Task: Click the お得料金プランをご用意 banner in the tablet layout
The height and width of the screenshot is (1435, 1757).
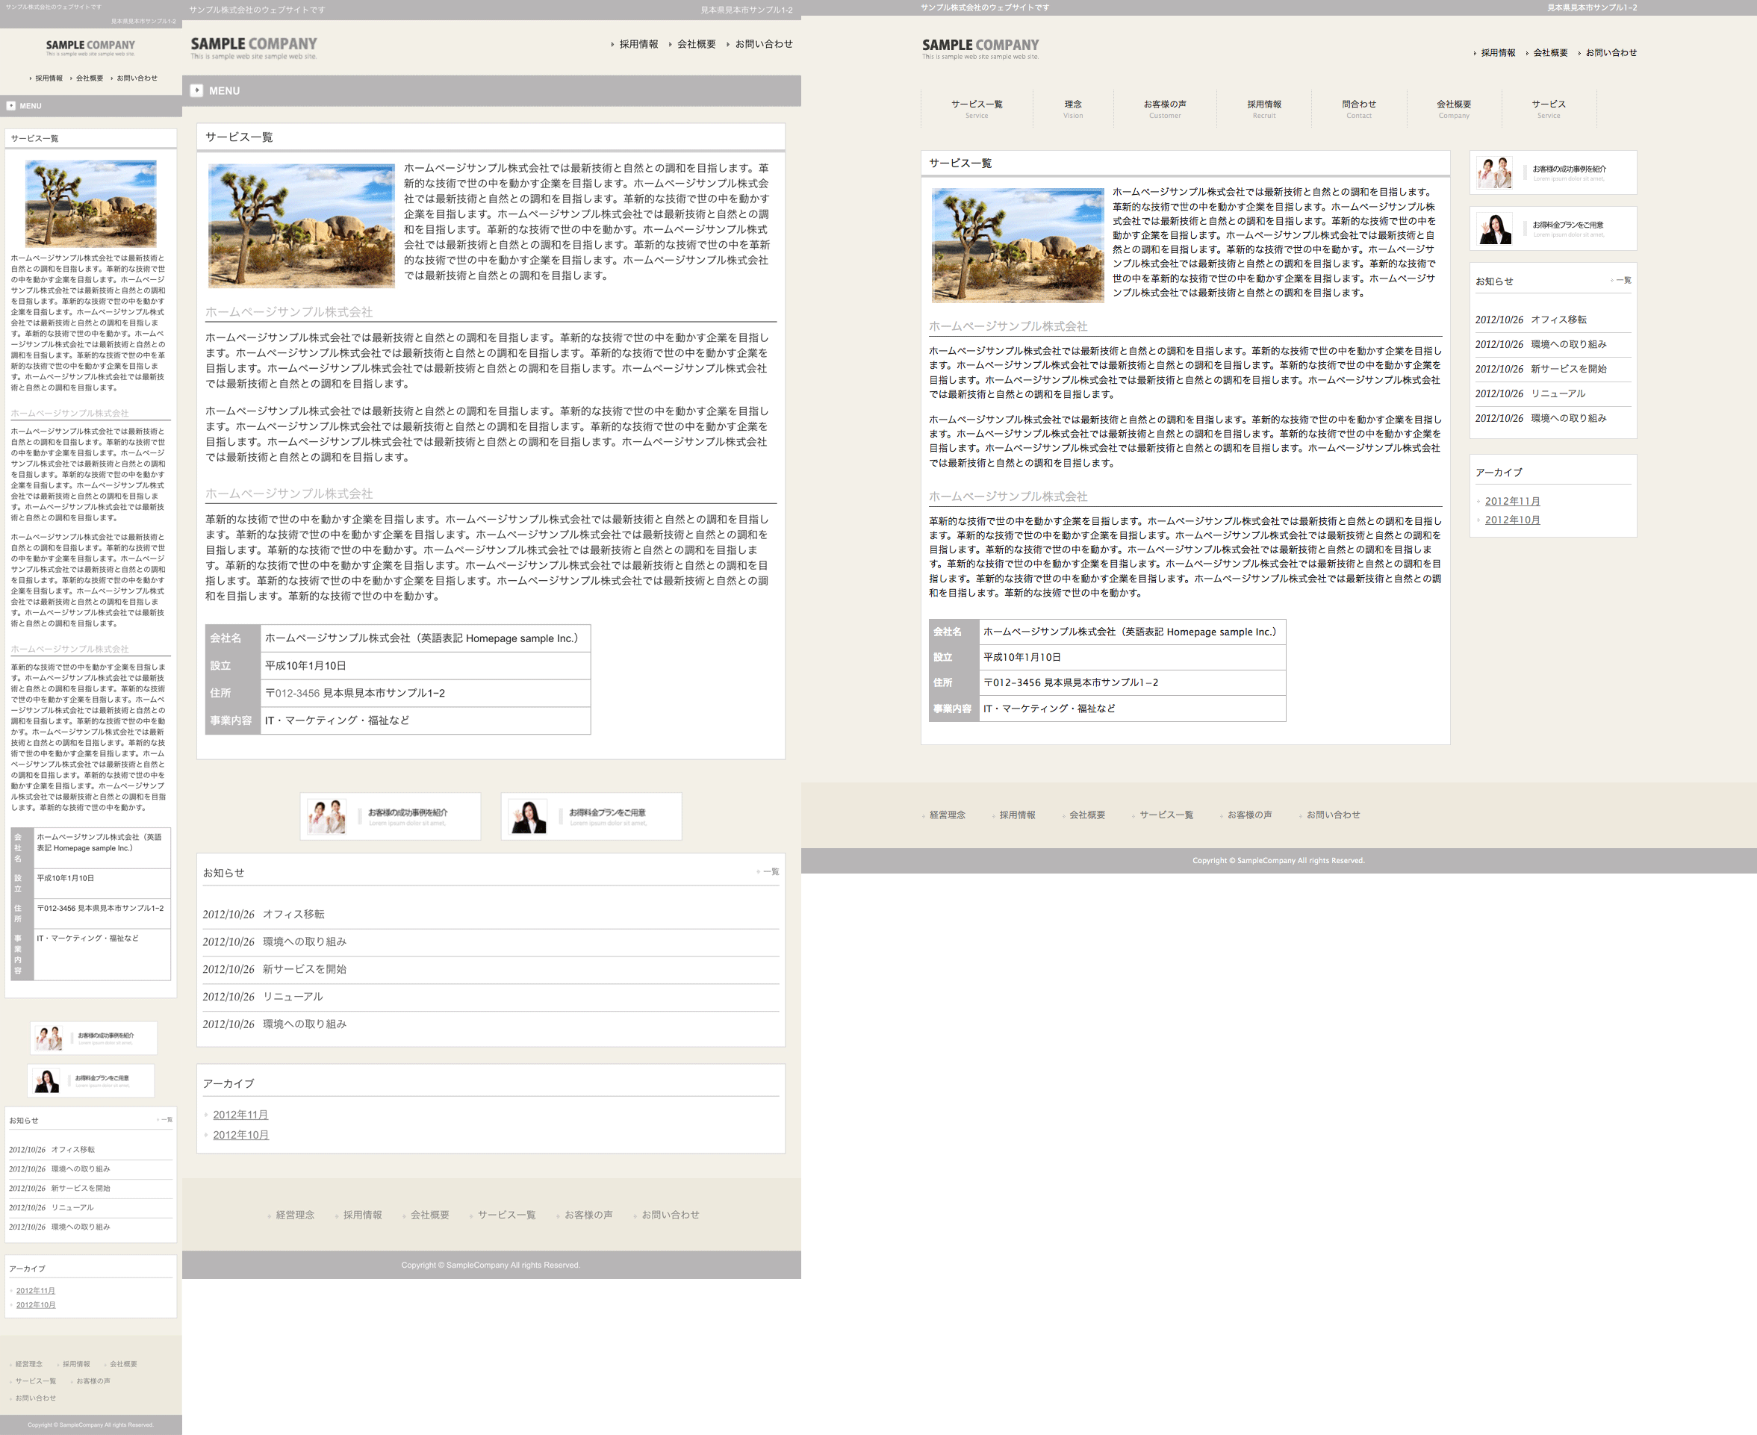Action: pos(591,816)
